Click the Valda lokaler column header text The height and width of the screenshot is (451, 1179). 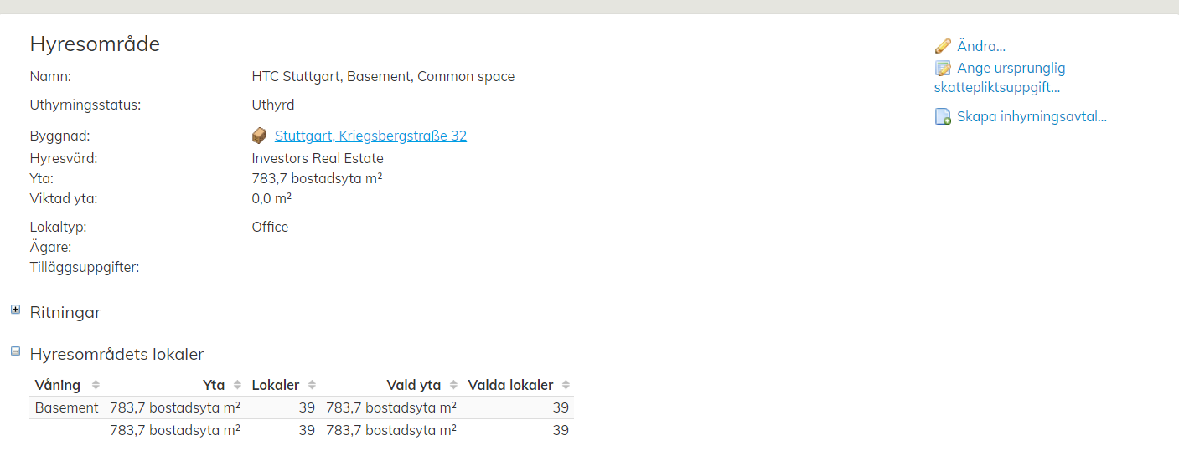tap(510, 385)
